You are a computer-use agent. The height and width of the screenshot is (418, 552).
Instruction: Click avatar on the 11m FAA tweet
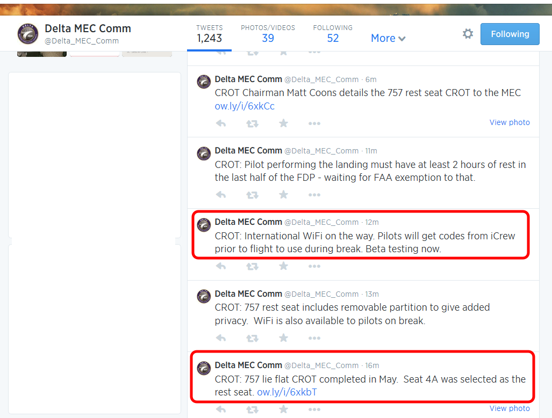pyautogui.click(x=204, y=153)
